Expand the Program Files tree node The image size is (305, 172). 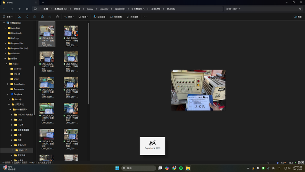5,43
